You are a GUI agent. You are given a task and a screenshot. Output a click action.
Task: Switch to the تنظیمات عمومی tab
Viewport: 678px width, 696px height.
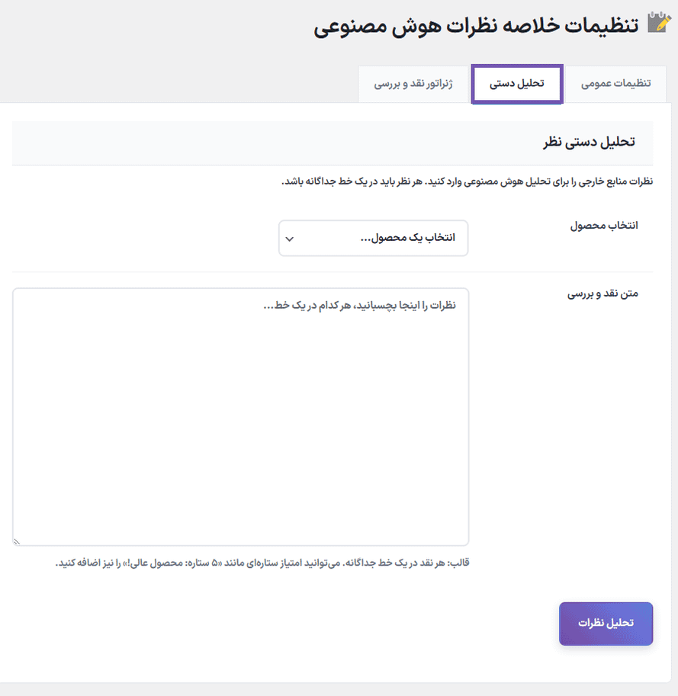pyautogui.click(x=615, y=83)
